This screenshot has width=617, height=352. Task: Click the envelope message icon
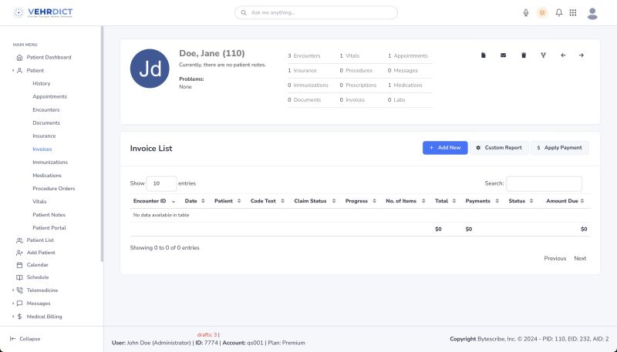pos(503,55)
